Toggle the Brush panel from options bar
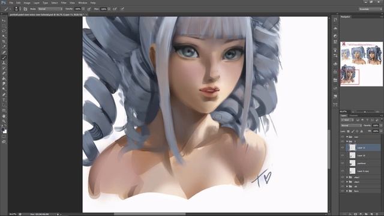384x216 pixels. 25,9
